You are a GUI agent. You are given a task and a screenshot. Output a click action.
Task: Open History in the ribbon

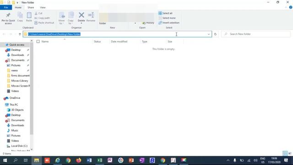[x=148, y=23]
